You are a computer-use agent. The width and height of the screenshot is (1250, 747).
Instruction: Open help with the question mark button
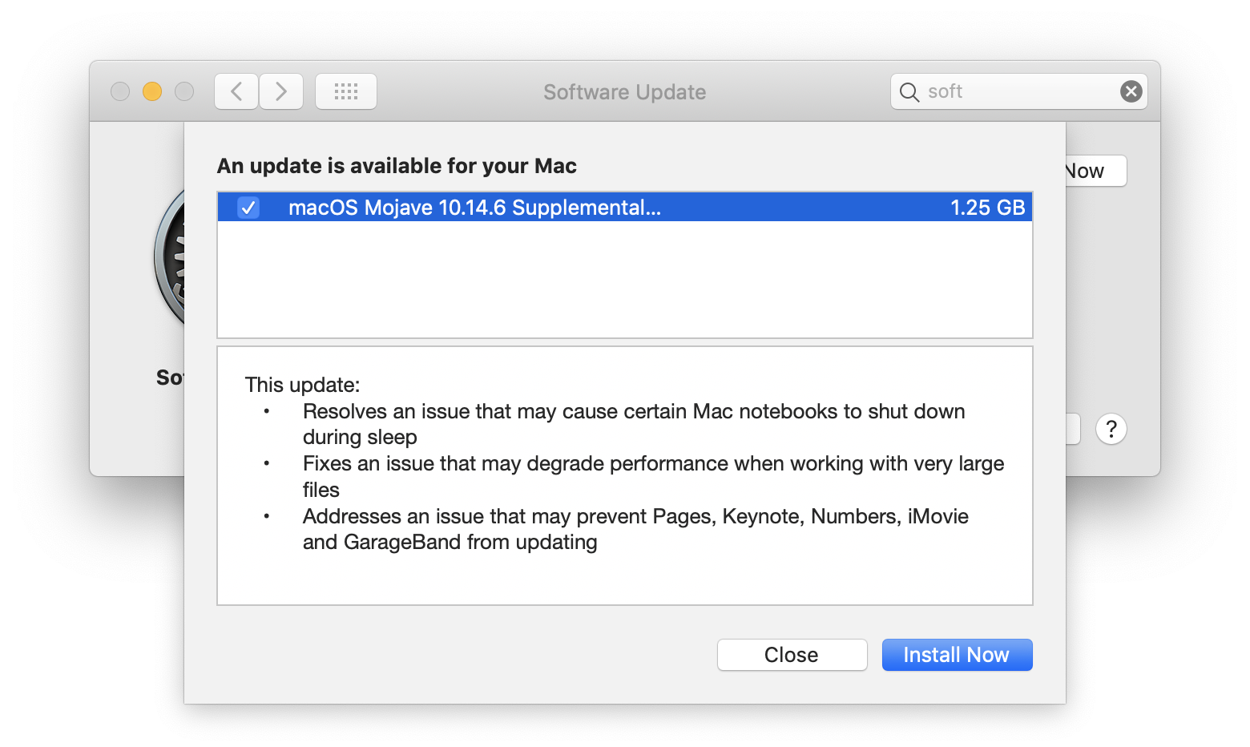[x=1111, y=430]
